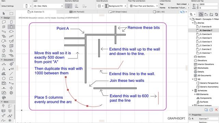Activate the Roof tool
Viewport: 219px width, 123px height.
(4, 41)
